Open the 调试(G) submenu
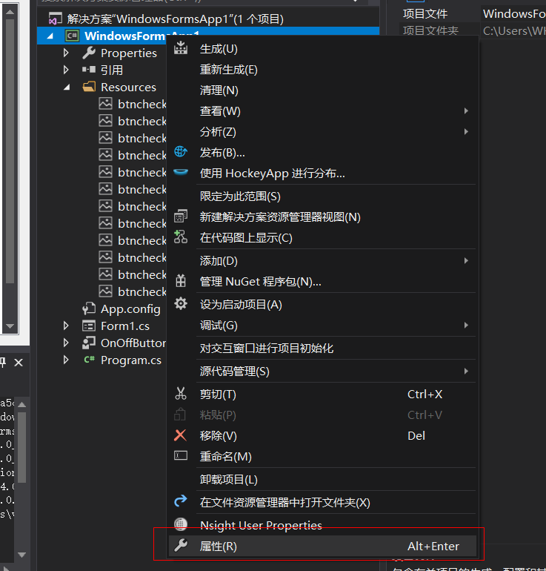Viewport: 546px width, 571px height. tap(323, 326)
